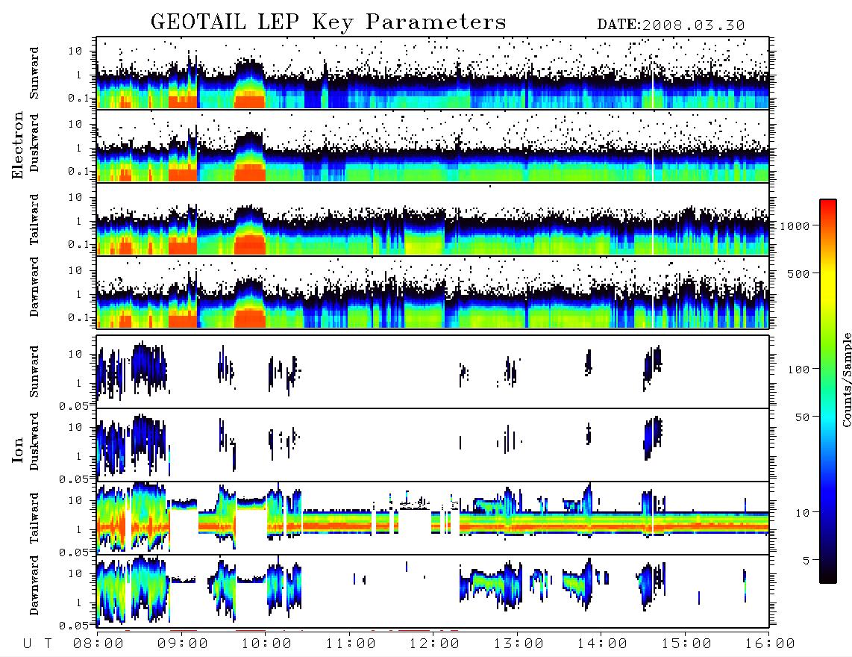
Task: Click the colorbar tick label "10"
Action: (x=803, y=513)
